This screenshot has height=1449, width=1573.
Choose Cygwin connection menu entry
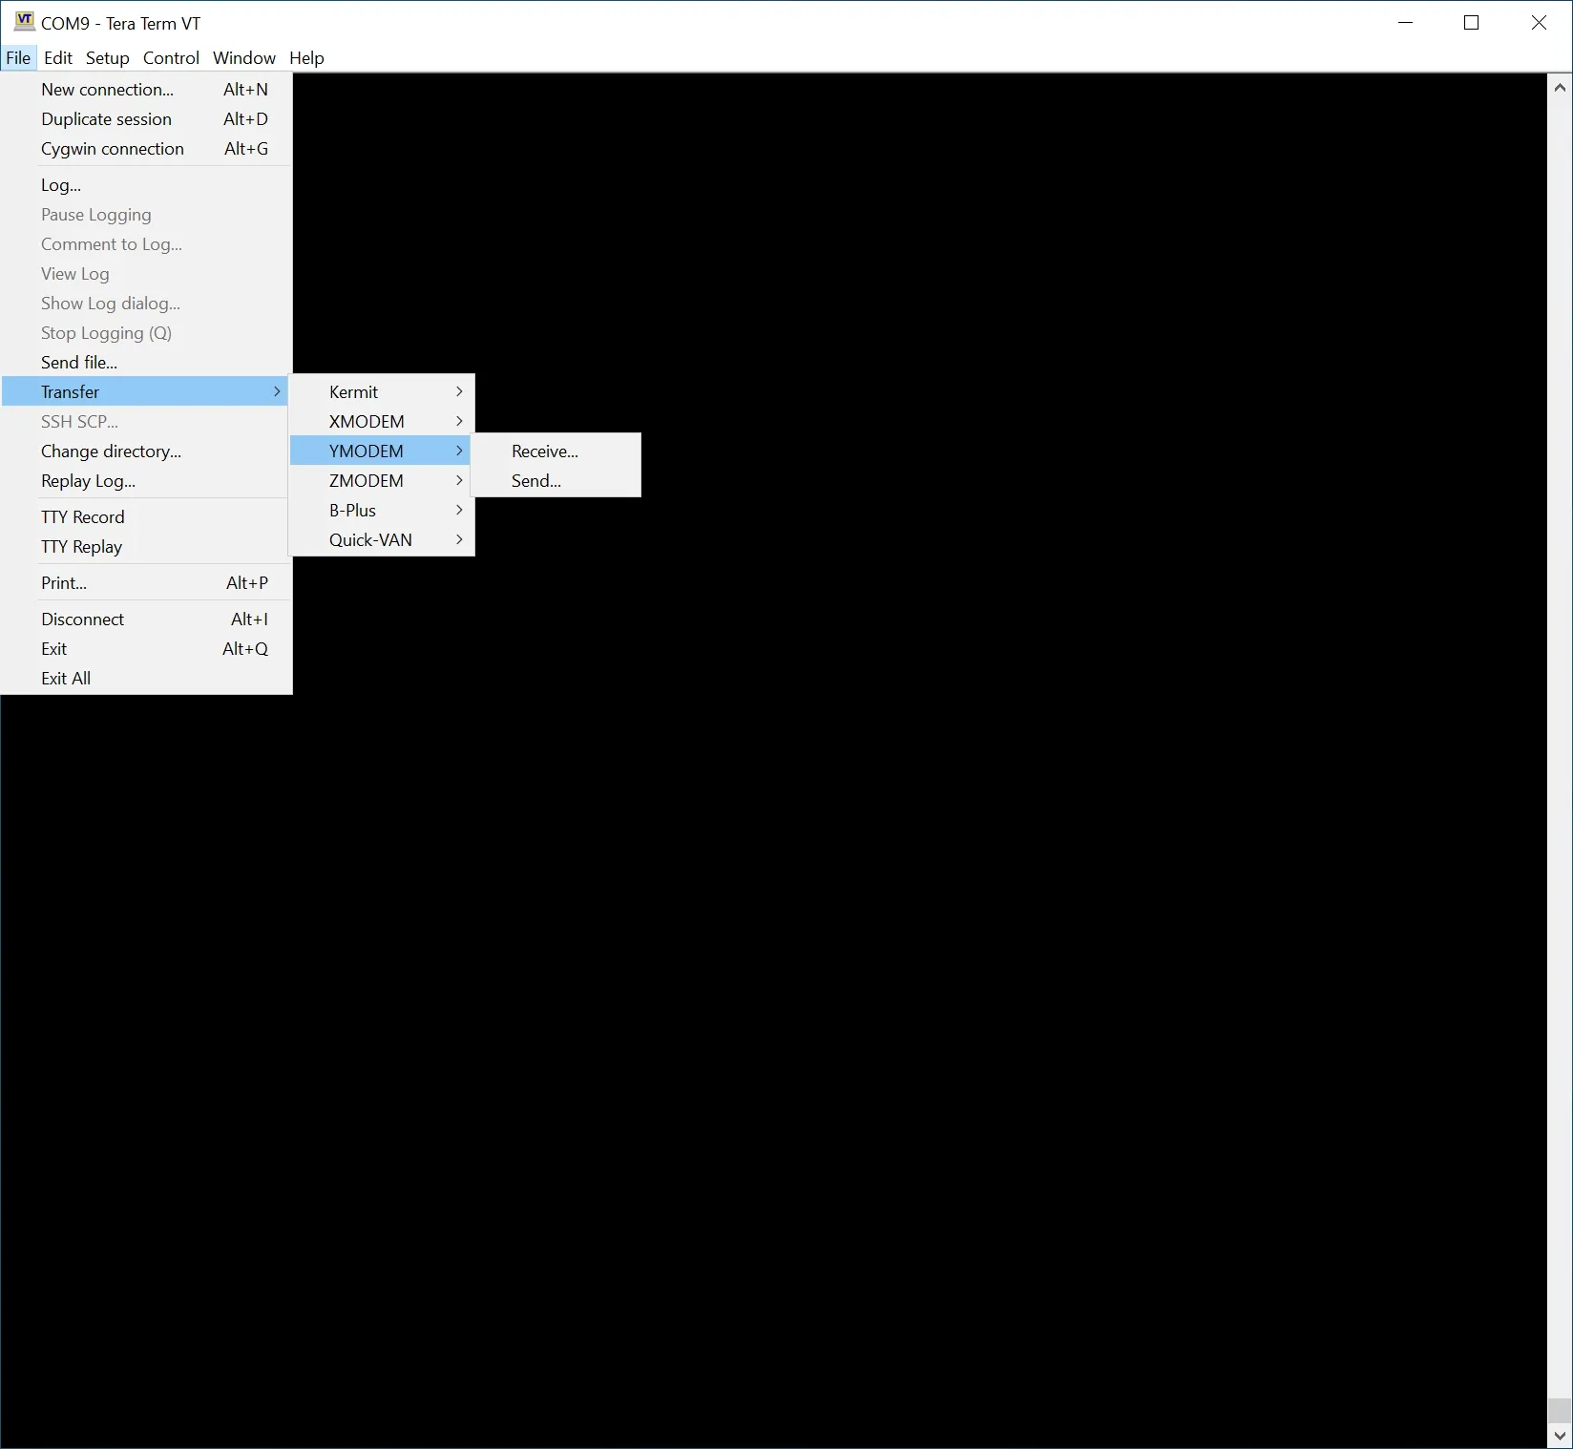(147, 148)
